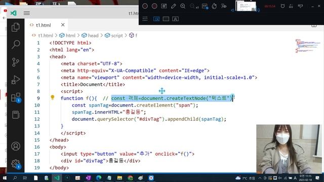The height and width of the screenshot is (182, 324).
Task: Click the recorder zoom-out x1 magnifier
Action: pyautogui.click(x=194, y=6)
